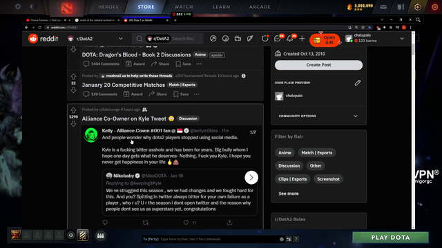The image size is (442, 248).
Task: Open reddit notifications bell
Action: 290,39
